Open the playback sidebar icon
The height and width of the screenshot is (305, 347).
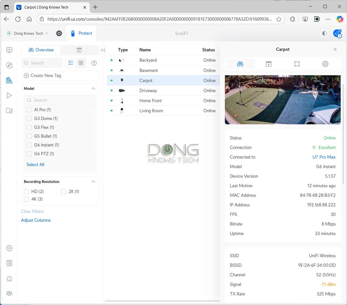tap(9, 95)
